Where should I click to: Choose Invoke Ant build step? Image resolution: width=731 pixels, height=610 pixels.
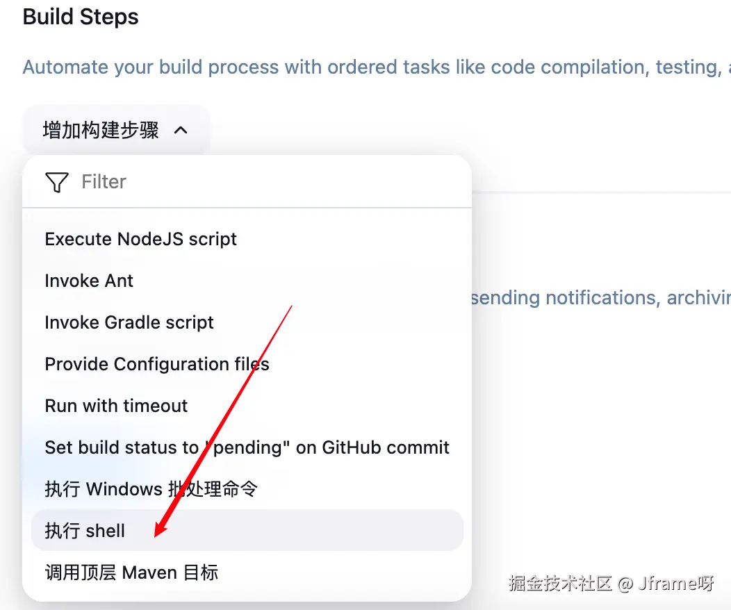point(89,281)
